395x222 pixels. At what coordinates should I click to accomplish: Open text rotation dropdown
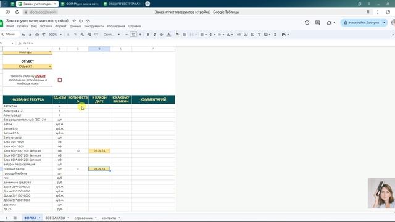pos(230,35)
